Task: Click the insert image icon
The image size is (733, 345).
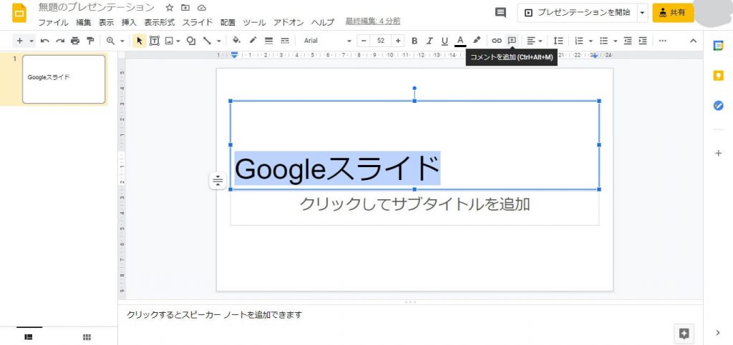Action: click(x=169, y=41)
